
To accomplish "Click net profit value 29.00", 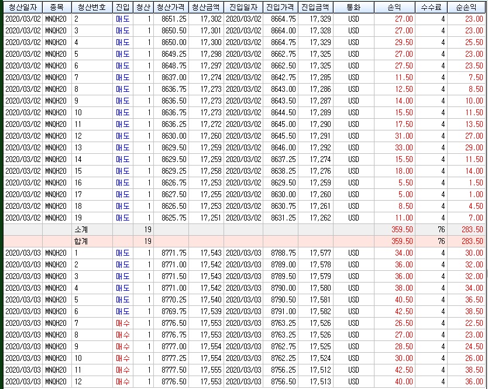I will coord(474,147).
